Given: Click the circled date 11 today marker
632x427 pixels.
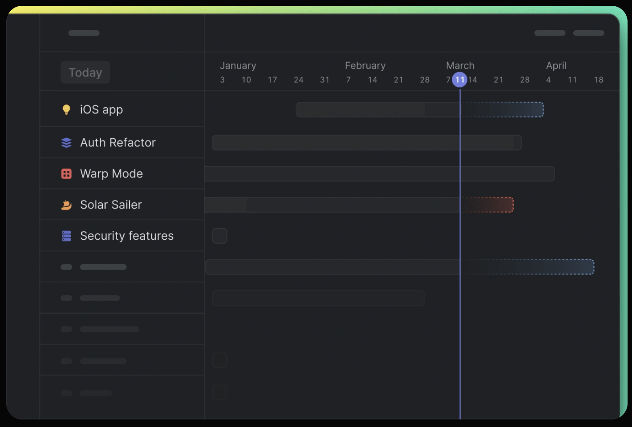Looking at the screenshot, I should [460, 80].
